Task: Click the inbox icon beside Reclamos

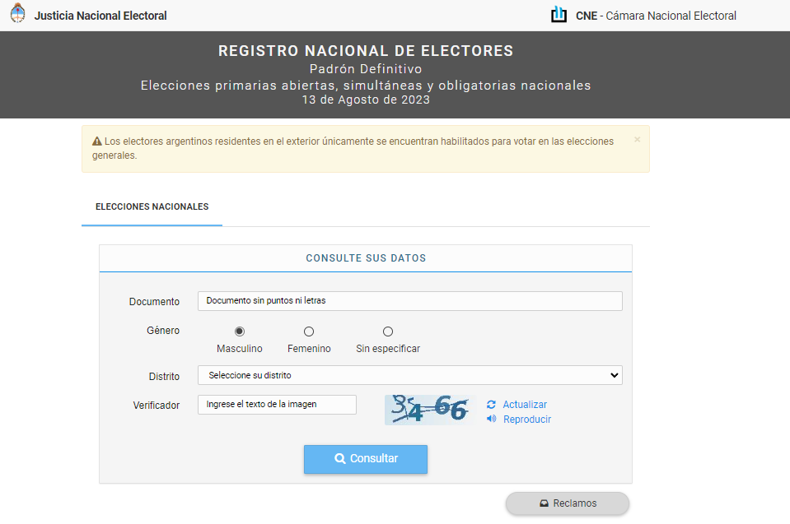Action: click(x=544, y=503)
